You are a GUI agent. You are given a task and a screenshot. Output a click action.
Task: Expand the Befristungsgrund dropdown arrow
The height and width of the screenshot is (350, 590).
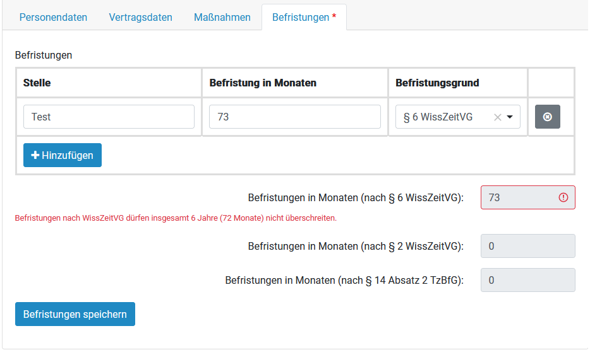click(510, 117)
